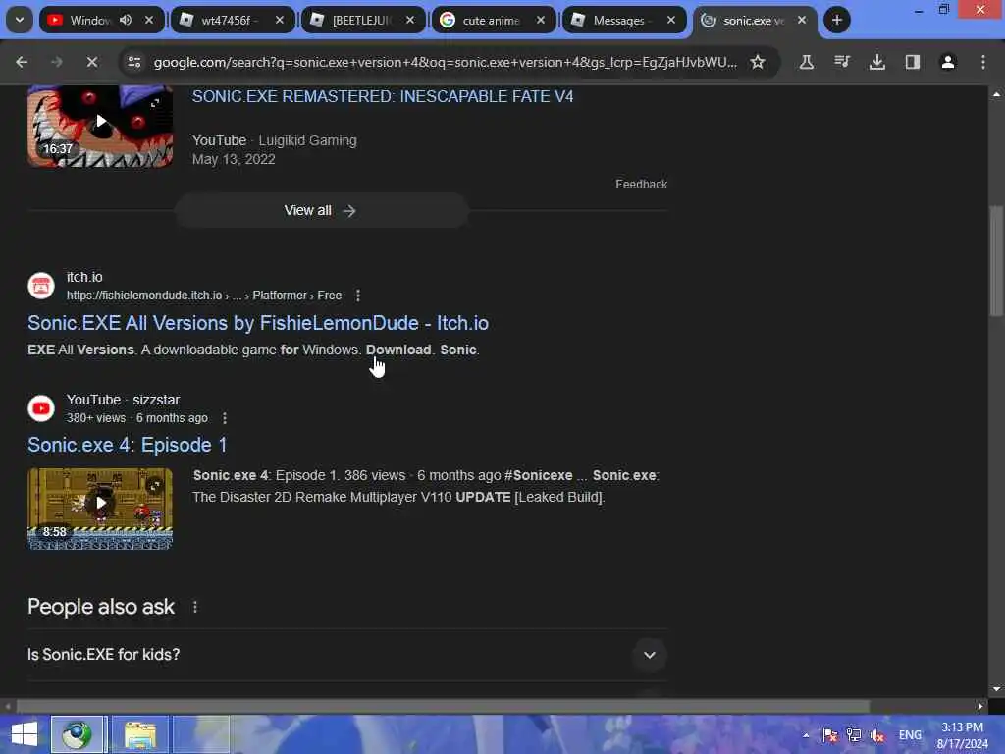The height and width of the screenshot is (754, 1005).
Task: Play the Sonic.exe 4 Episode 1 thumbnail
Action: (x=100, y=509)
